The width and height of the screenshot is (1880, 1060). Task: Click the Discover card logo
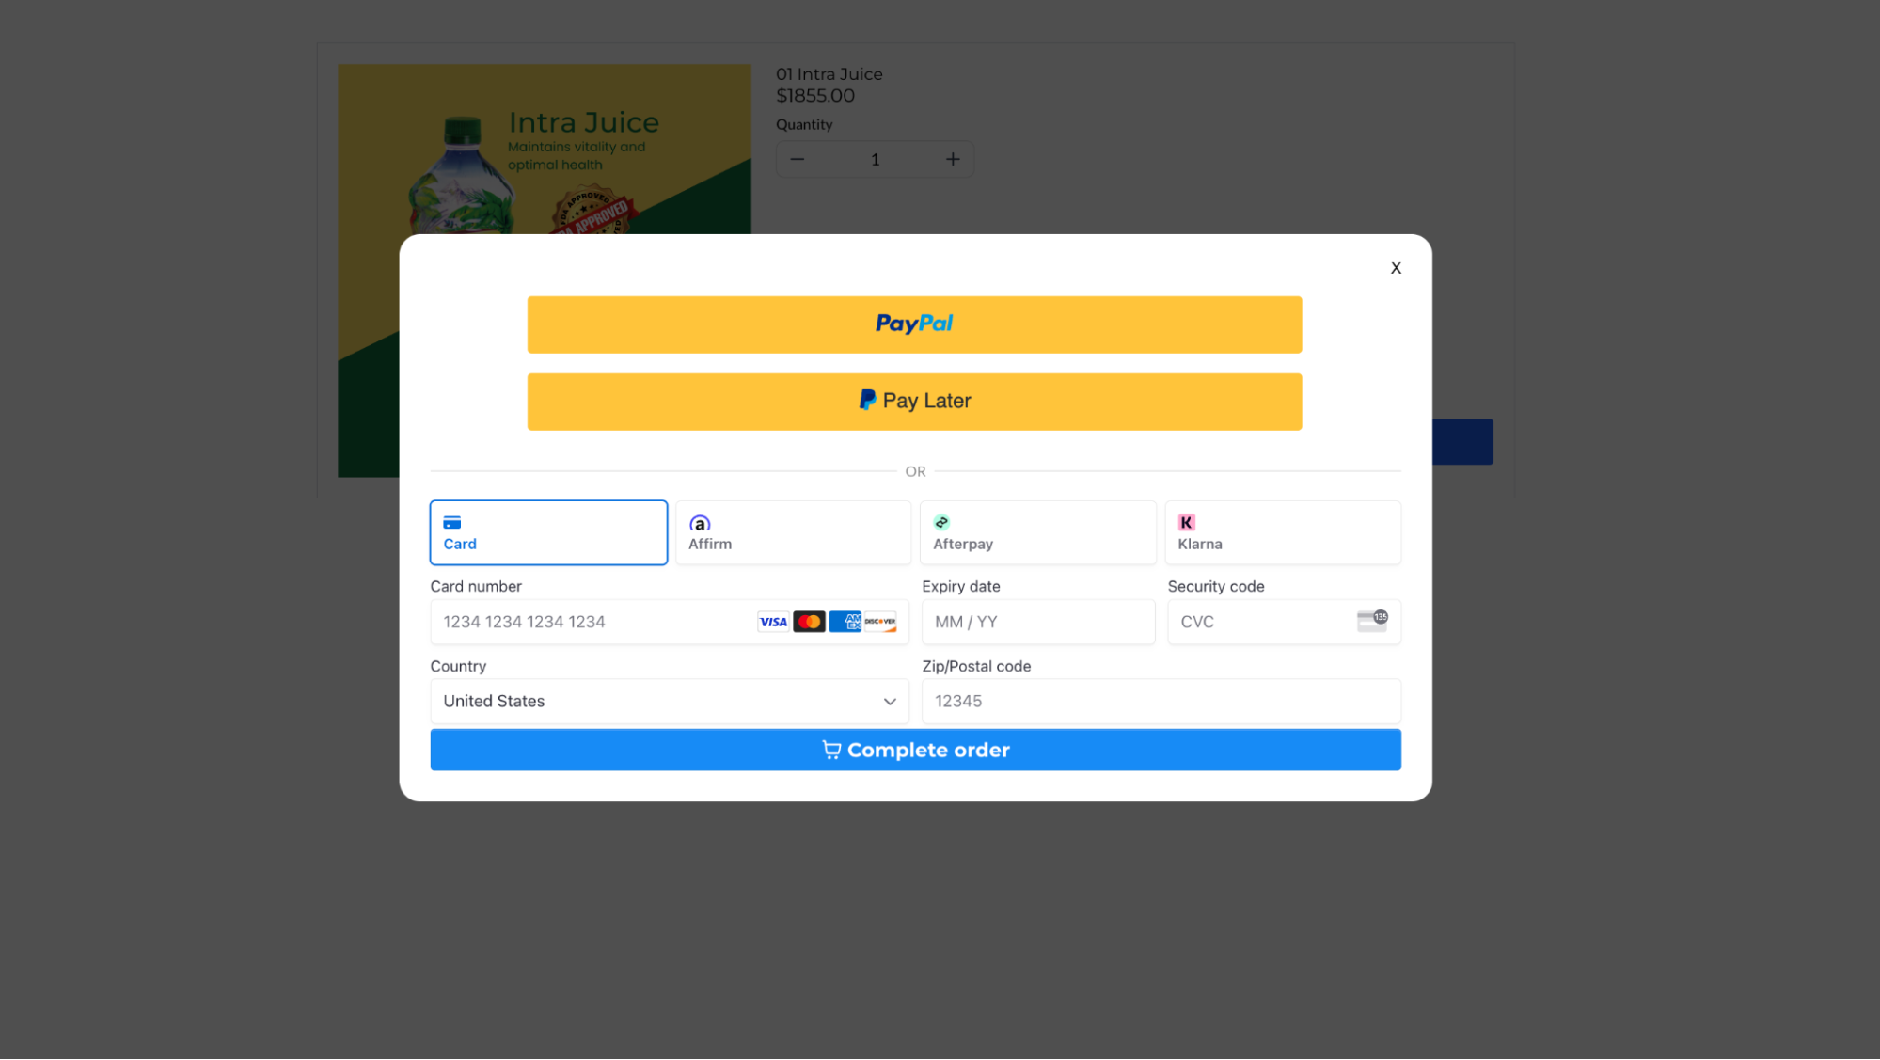point(880,622)
